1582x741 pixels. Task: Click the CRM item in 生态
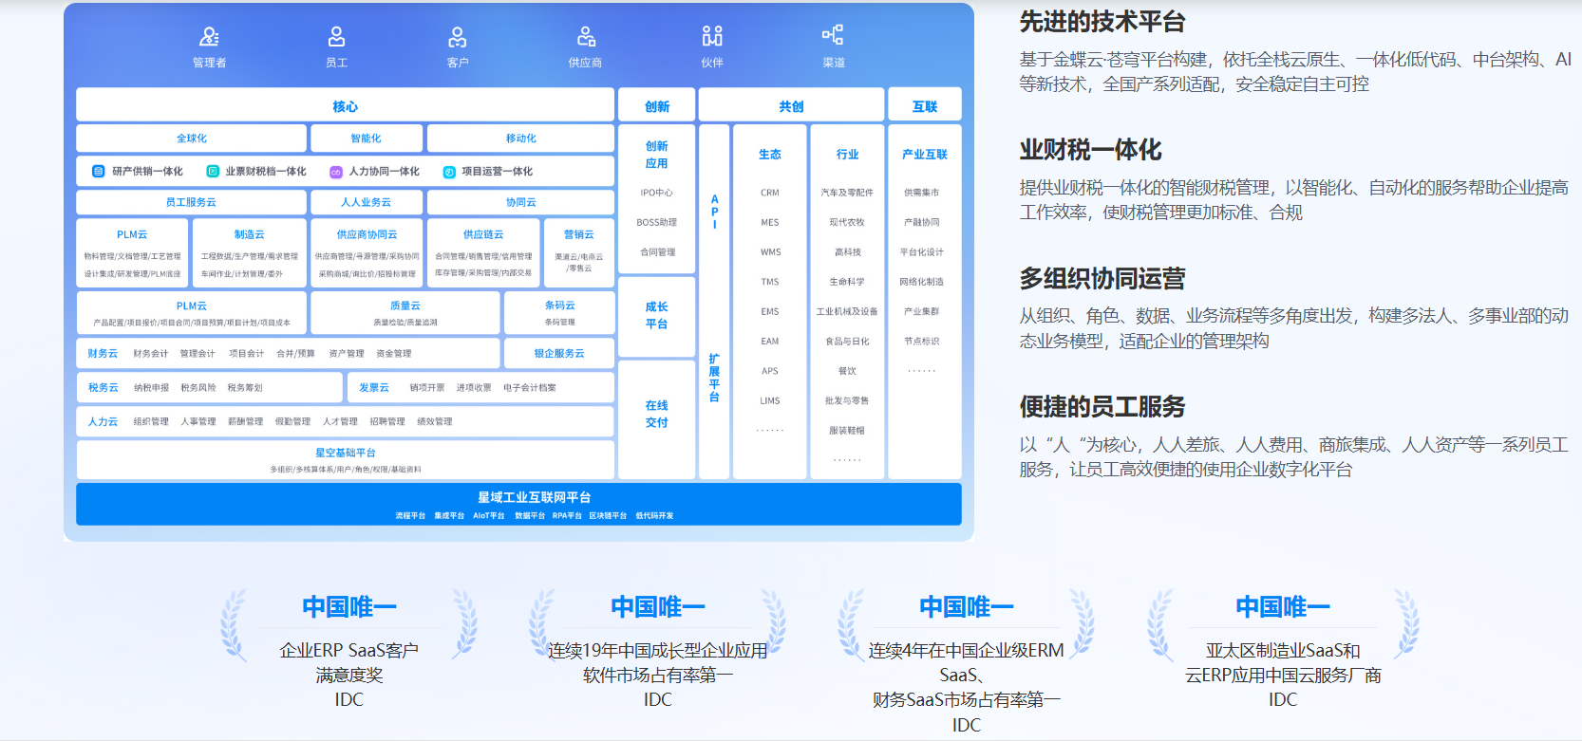[x=770, y=193]
